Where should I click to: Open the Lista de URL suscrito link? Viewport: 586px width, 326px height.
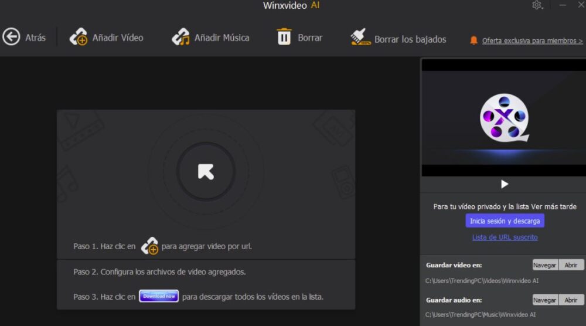505,237
